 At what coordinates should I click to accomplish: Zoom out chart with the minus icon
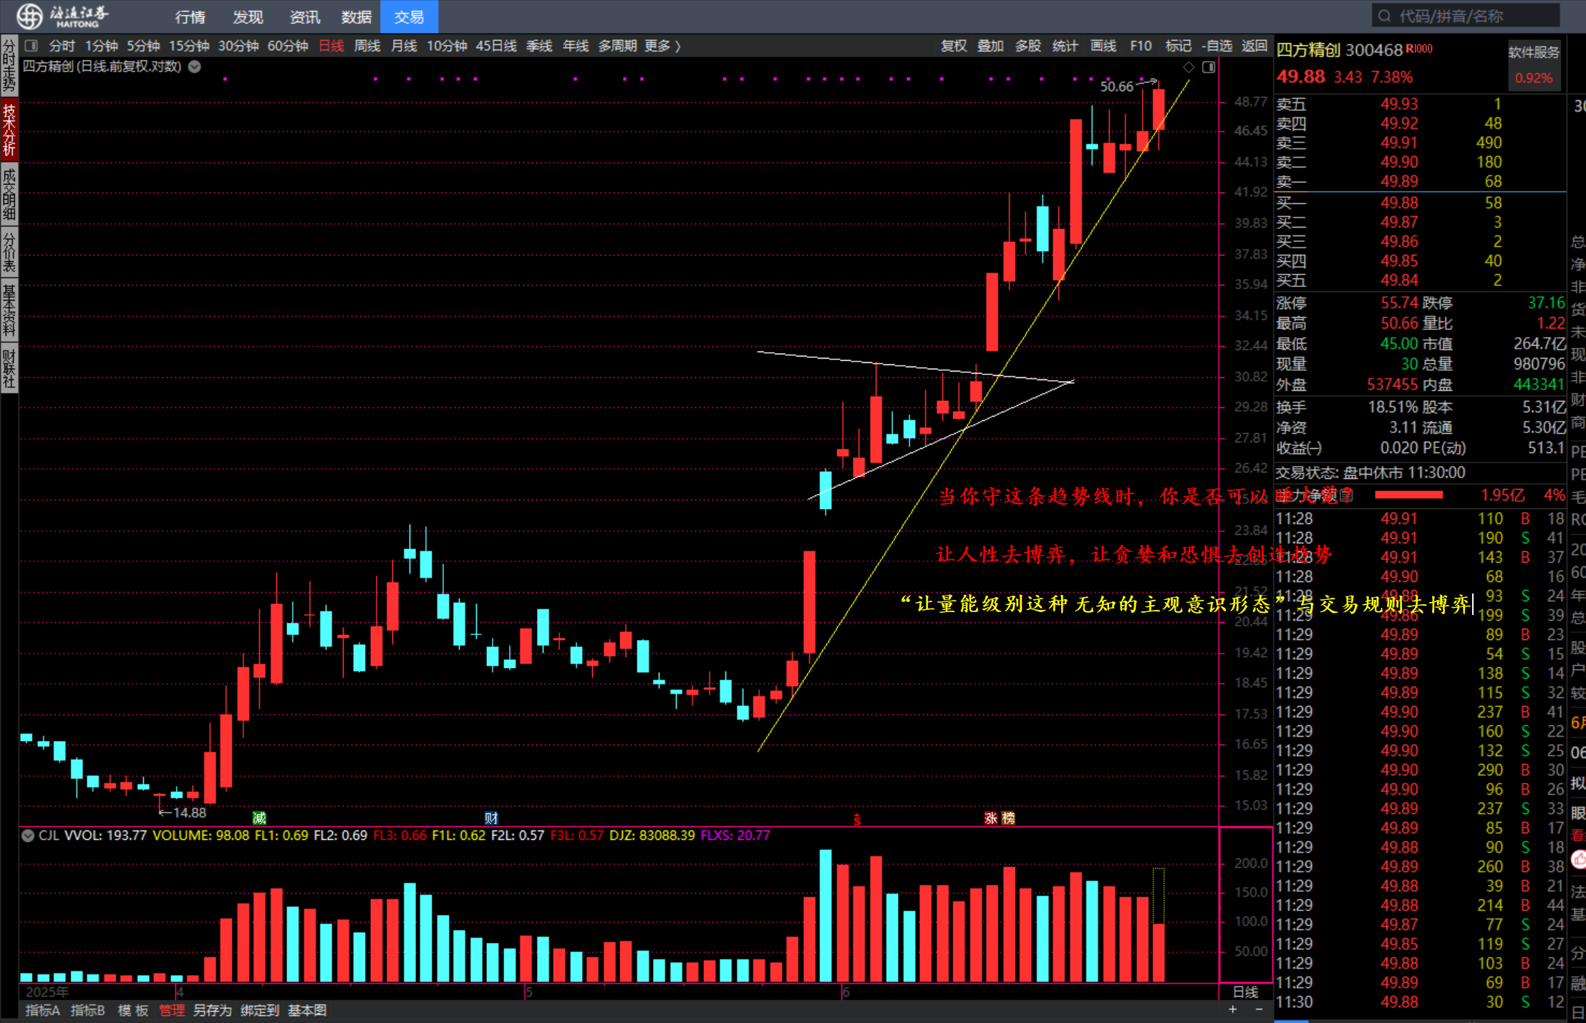click(1259, 1009)
